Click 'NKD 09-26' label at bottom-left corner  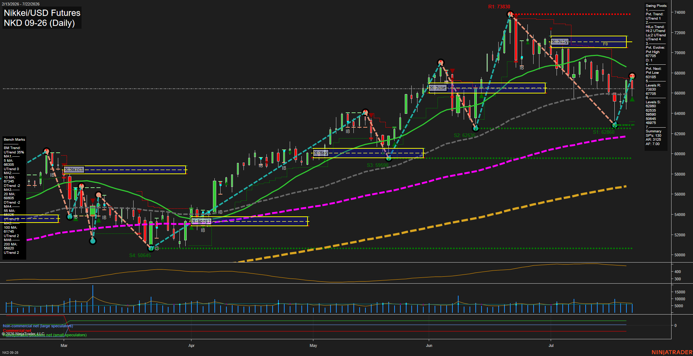[10, 353]
